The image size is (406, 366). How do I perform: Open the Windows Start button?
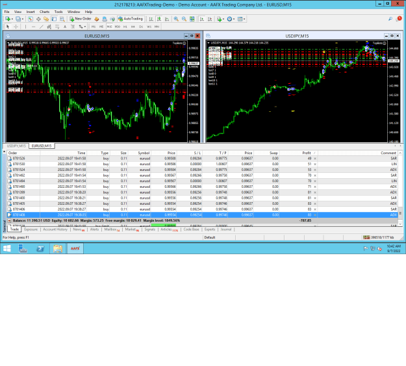pyautogui.click(x=7, y=248)
